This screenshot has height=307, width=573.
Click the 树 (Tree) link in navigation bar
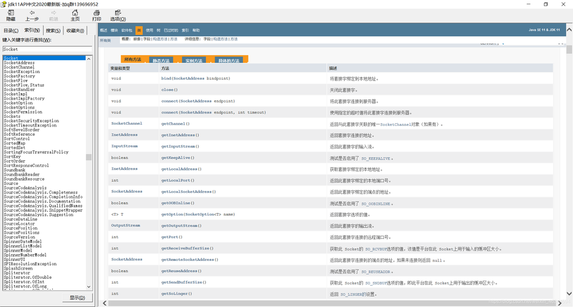pos(159,30)
